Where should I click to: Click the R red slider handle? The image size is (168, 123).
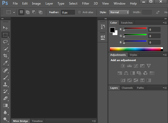pos(124,30)
